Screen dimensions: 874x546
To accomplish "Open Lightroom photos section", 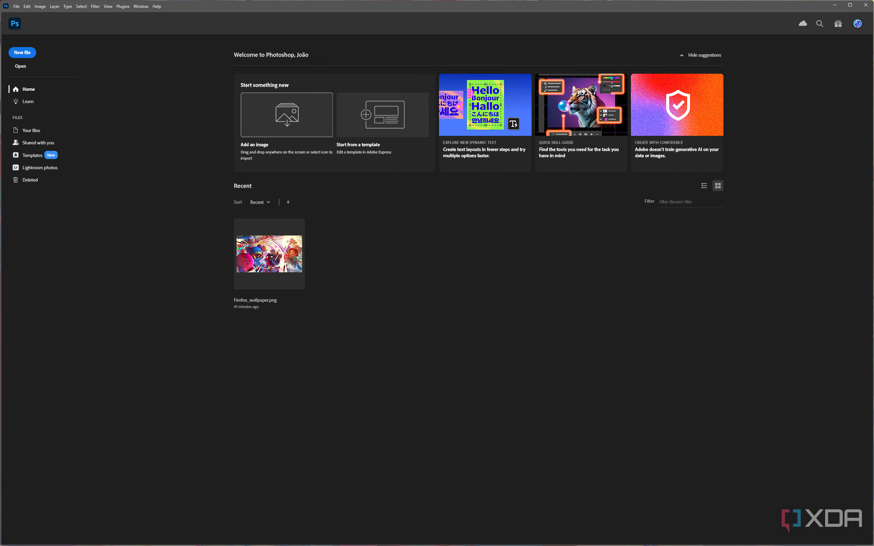I will tap(36, 168).
